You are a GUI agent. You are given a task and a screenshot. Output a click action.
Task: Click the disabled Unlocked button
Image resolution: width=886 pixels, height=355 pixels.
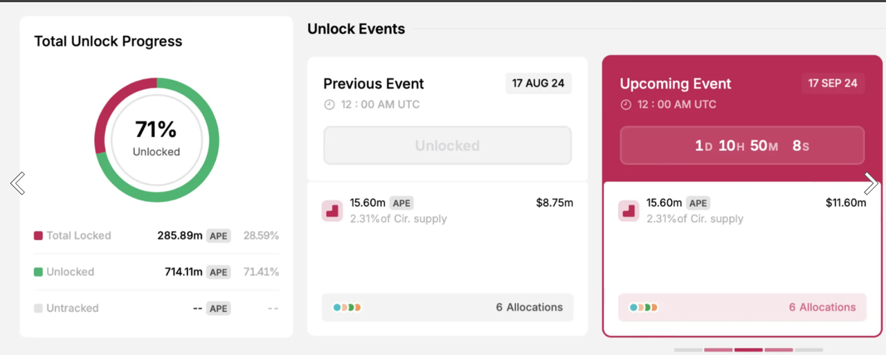448,145
